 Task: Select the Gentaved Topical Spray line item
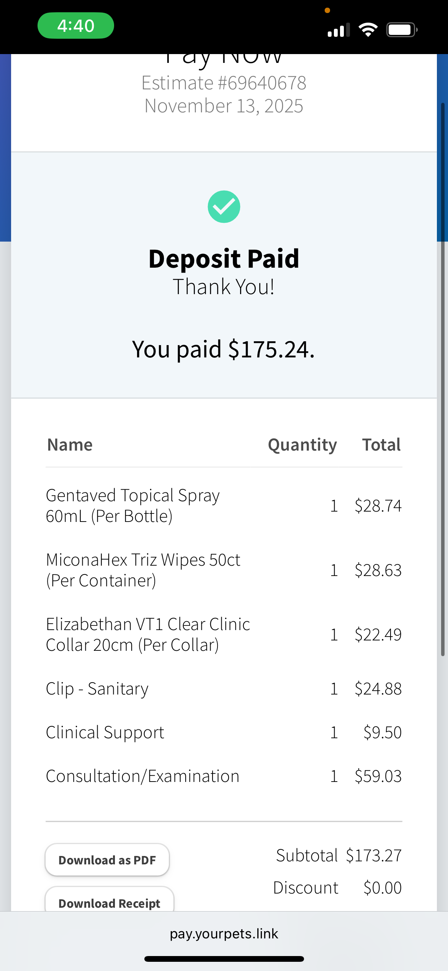(x=132, y=505)
